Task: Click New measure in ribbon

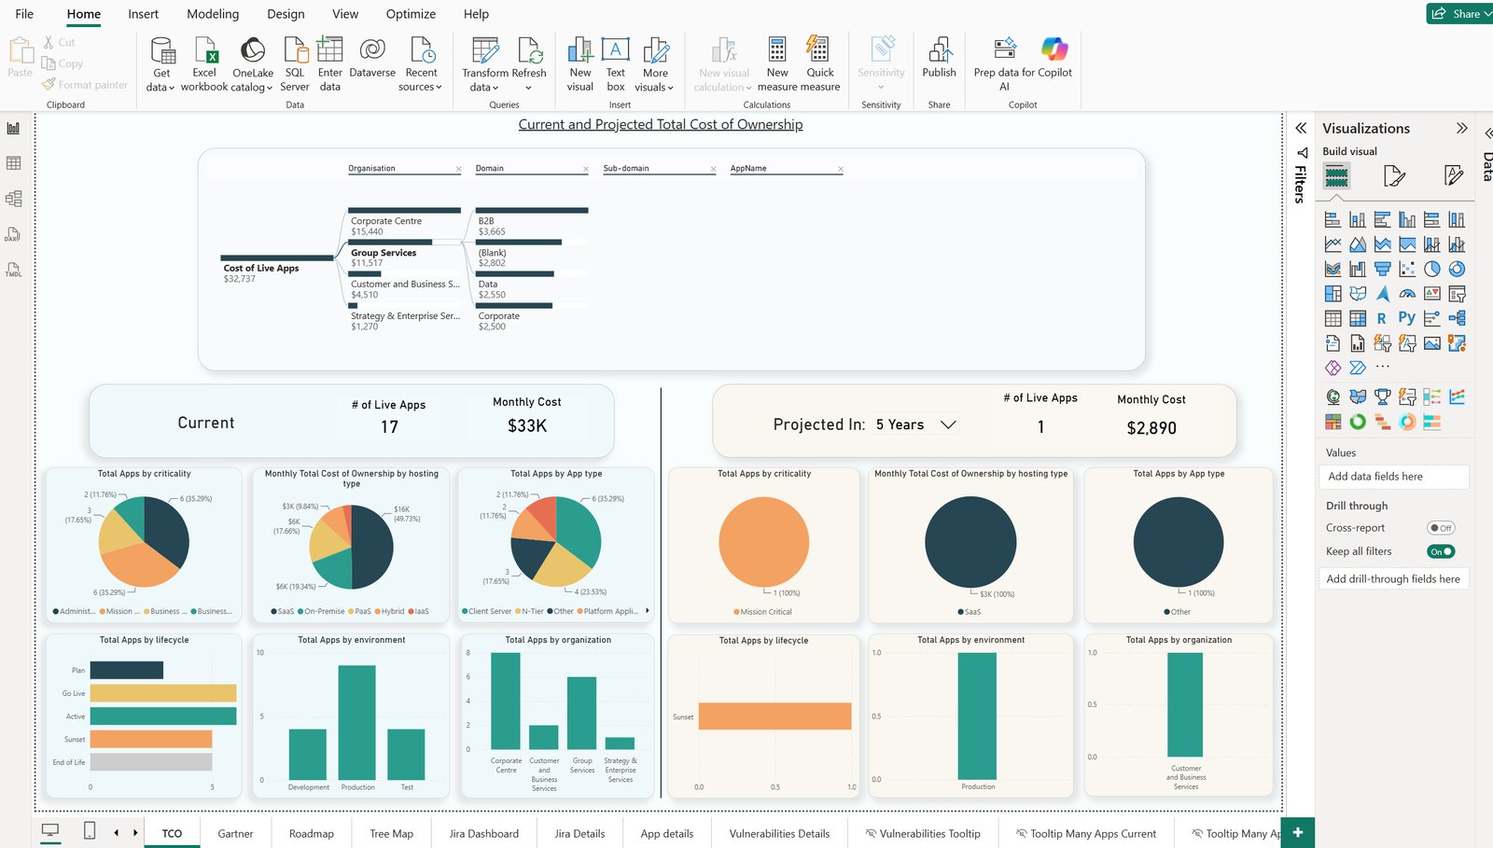Action: coord(777,64)
